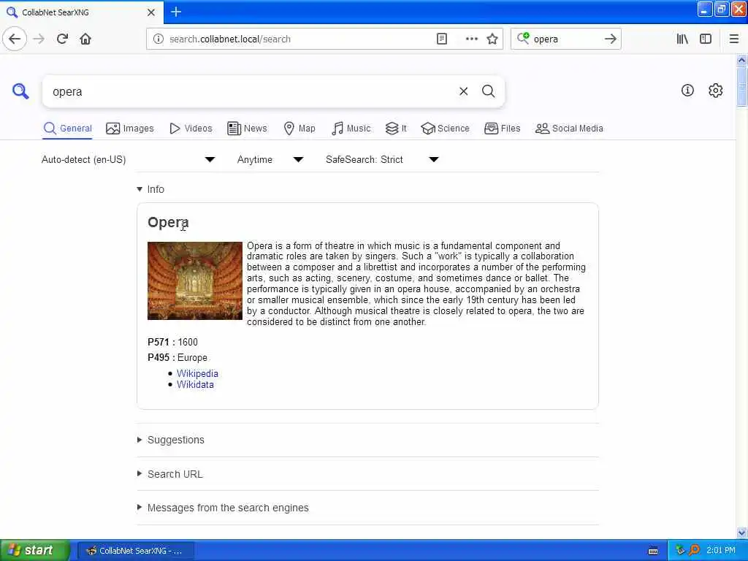Switch to the Social Media category

569,129
